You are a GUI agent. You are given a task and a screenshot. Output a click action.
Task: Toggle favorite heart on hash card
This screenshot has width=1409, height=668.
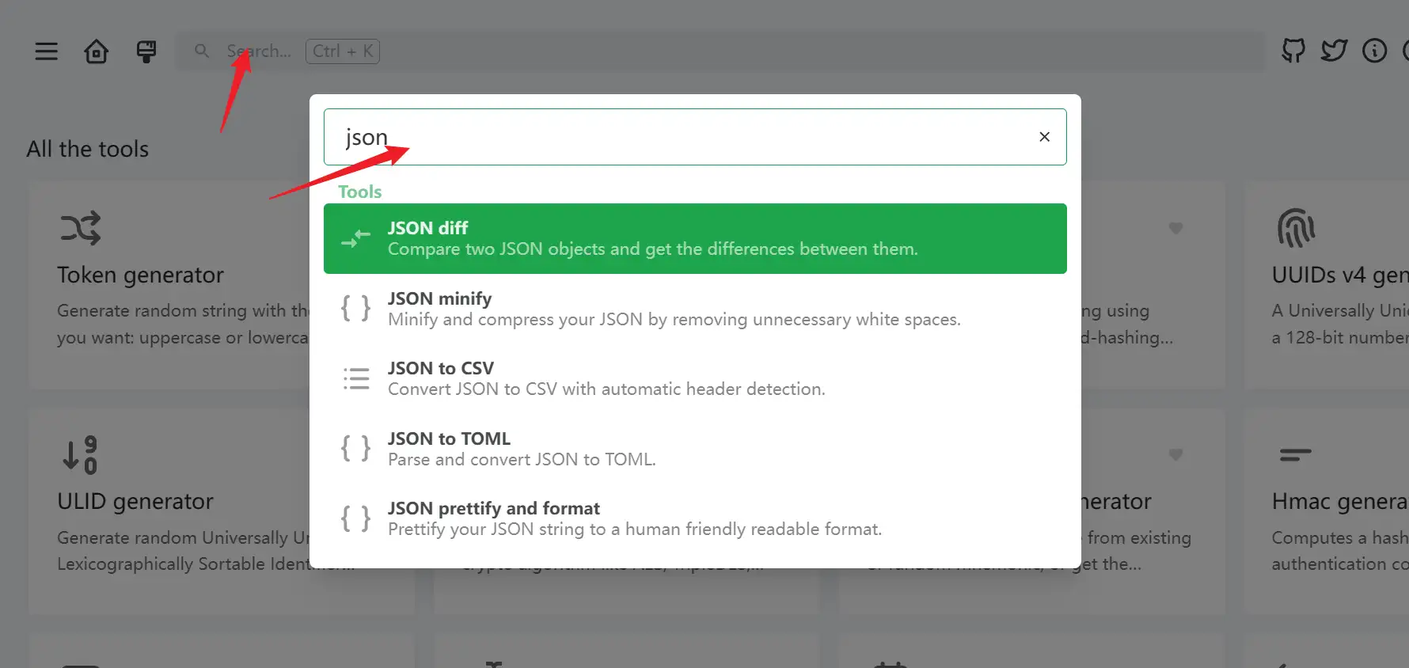1175,228
